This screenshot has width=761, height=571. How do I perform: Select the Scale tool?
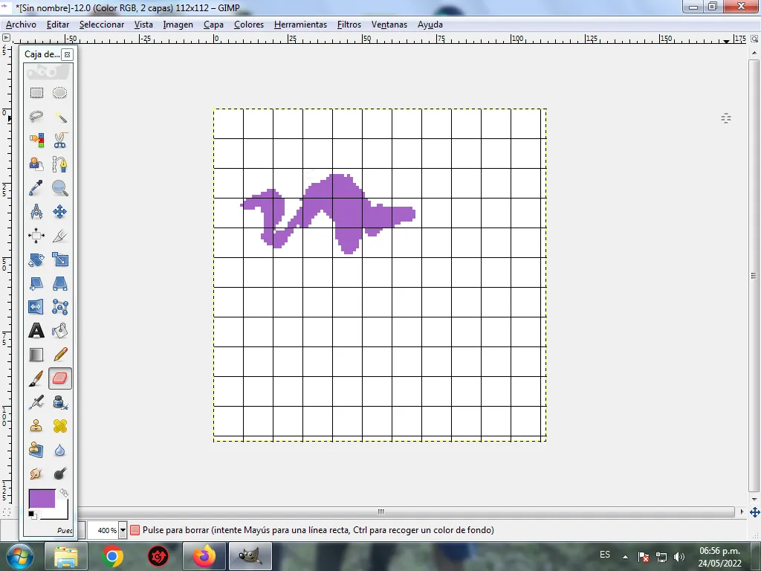(59, 259)
